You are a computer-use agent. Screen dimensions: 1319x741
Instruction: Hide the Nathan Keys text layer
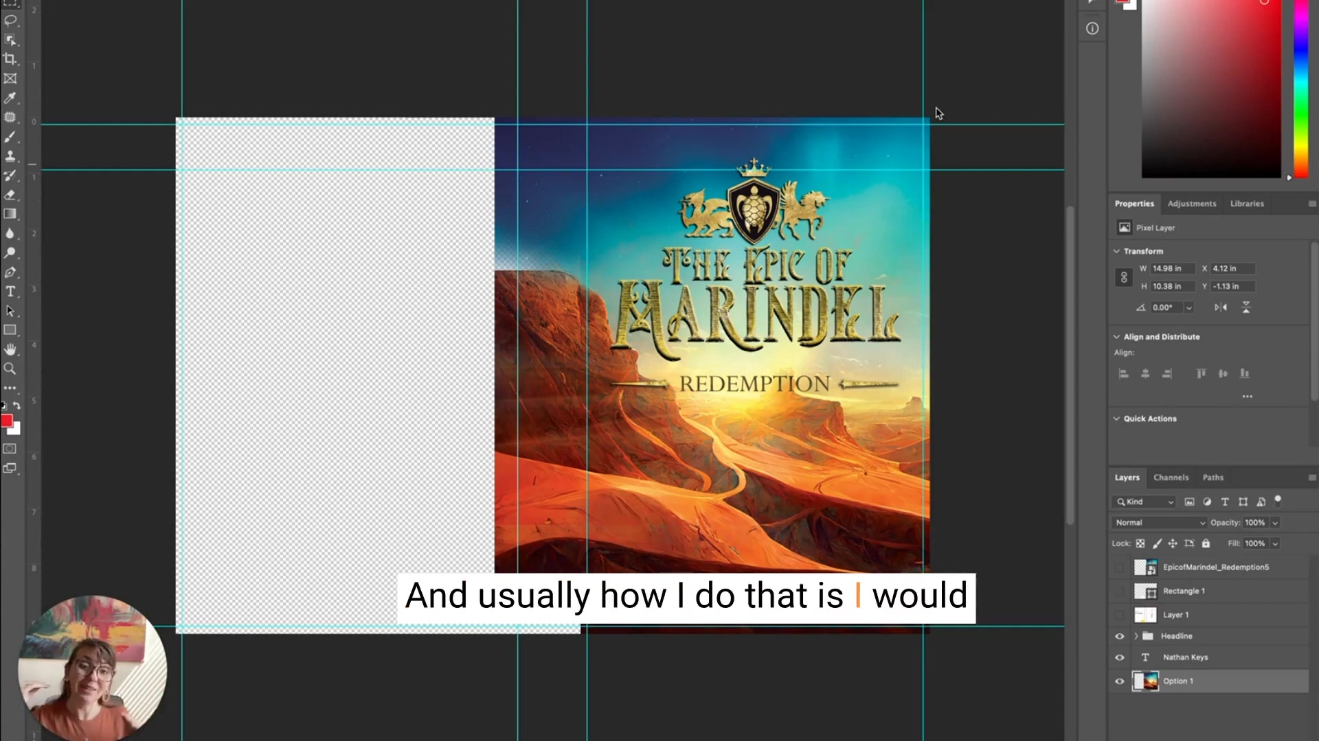click(x=1120, y=657)
